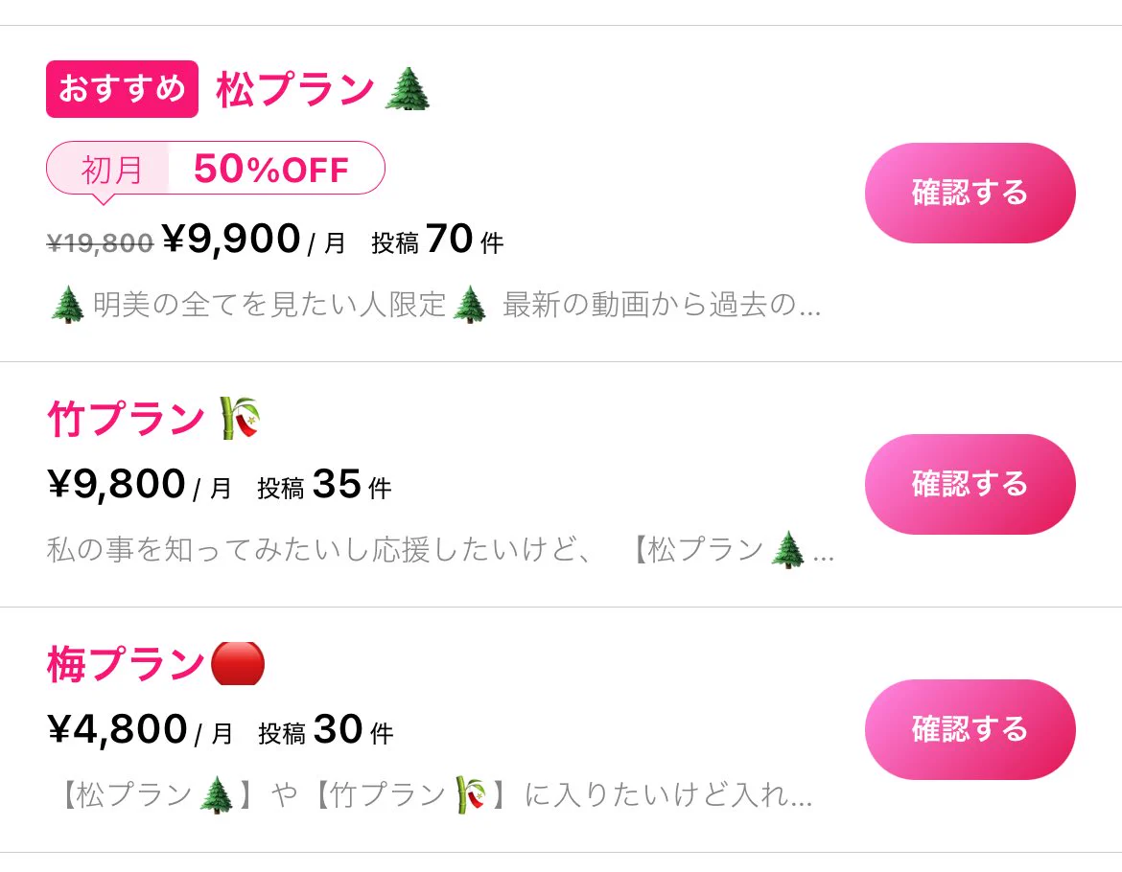Open the 松プラン title link
The image size is (1122, 872).
[x=294, y=90]
